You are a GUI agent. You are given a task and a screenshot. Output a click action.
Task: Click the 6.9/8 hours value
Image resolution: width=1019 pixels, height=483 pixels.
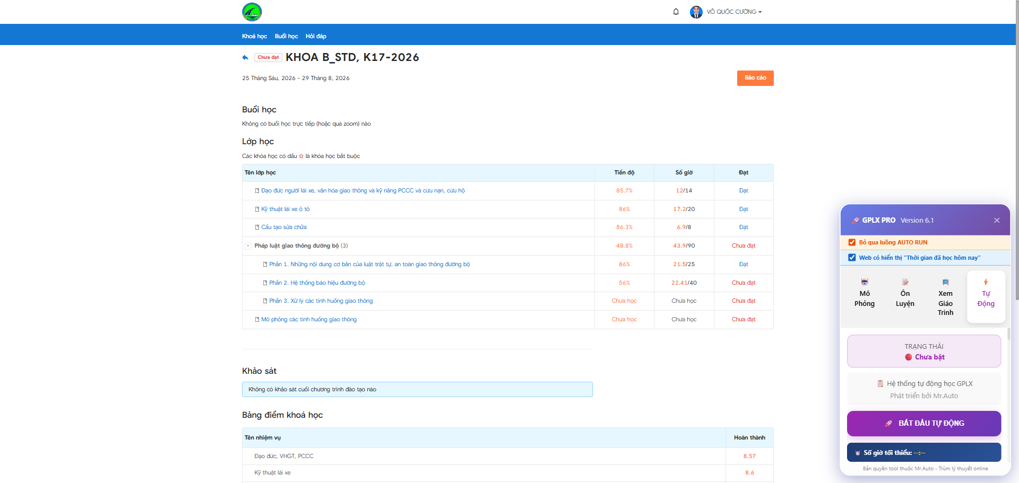click(684, 227)
